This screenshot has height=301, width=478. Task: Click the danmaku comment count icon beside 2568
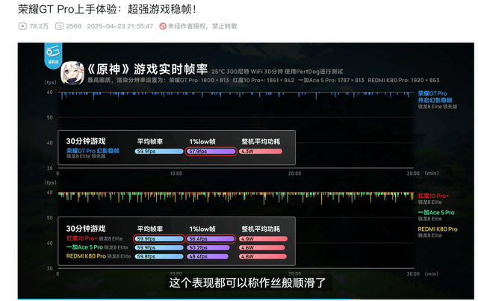coord(59,26)
